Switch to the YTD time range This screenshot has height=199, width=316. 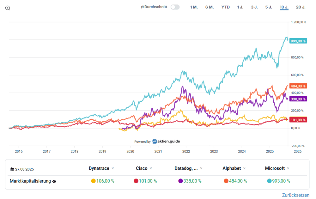point(226,7)
